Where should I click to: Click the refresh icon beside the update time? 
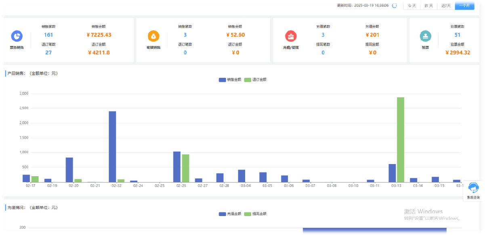[x=395, y=6]
